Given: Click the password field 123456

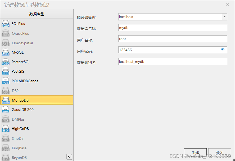Looking at the screenshot, I should pos(173,50).
